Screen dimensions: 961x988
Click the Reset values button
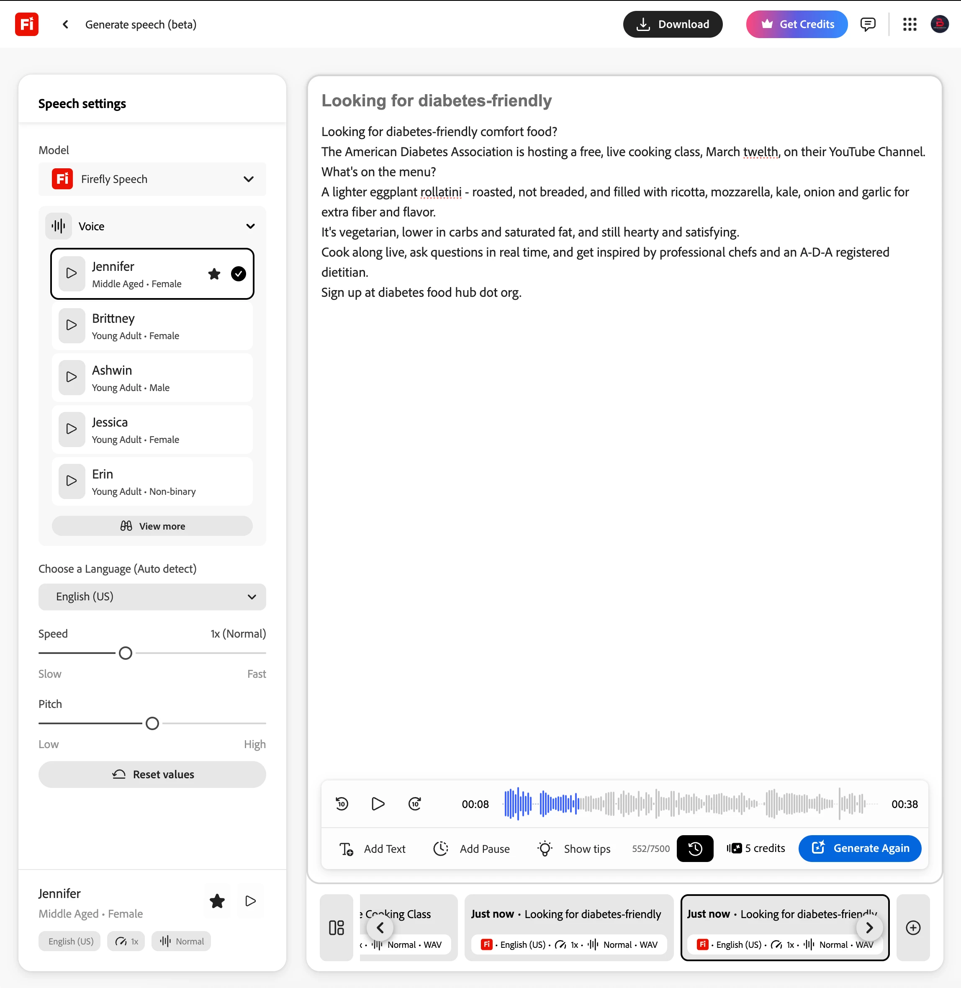[152, 774]
